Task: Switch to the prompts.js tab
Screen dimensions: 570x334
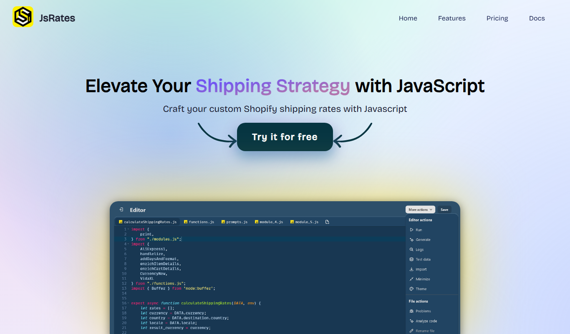Action: point(235,222)
